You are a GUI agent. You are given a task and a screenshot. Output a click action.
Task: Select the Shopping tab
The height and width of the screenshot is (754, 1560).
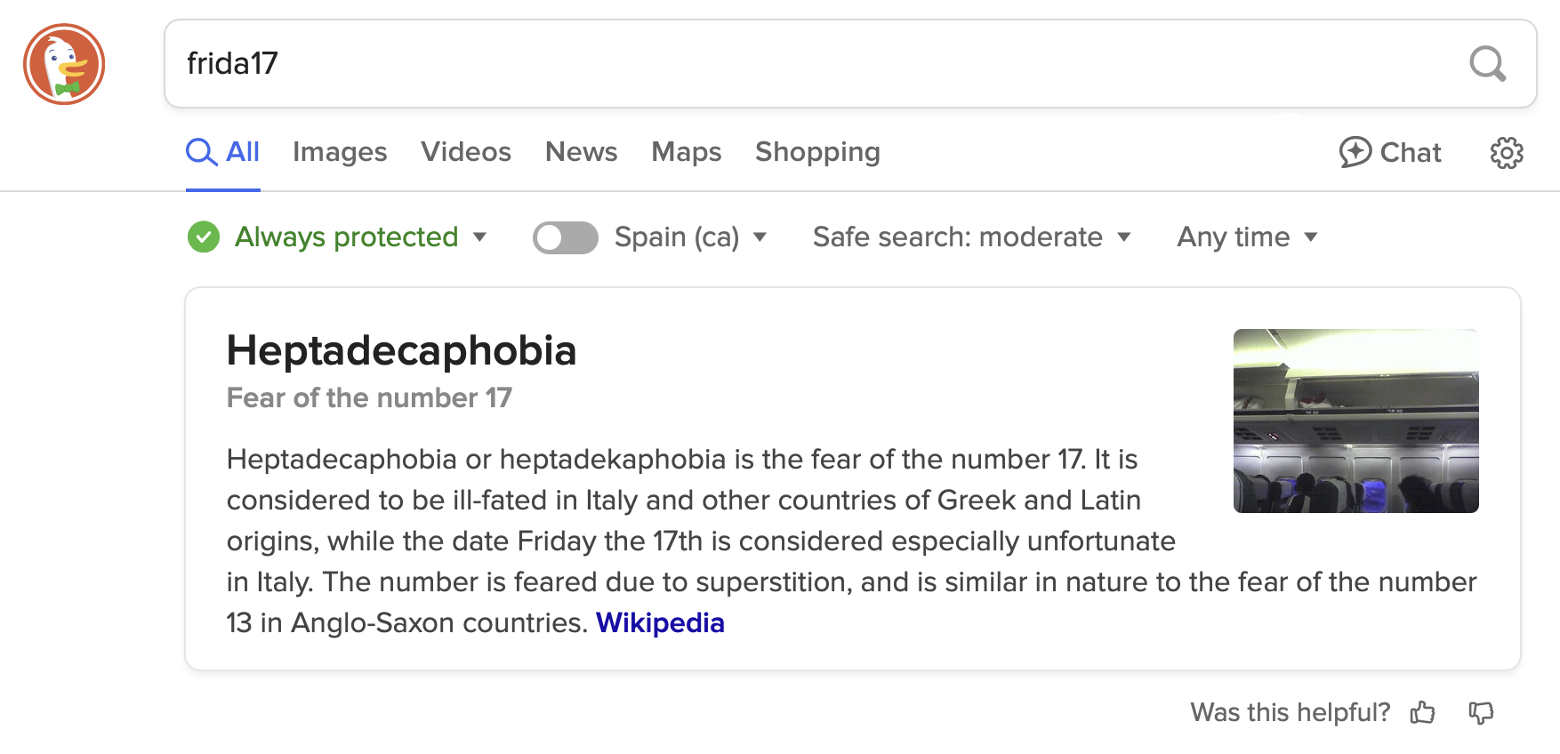[817, 152]
